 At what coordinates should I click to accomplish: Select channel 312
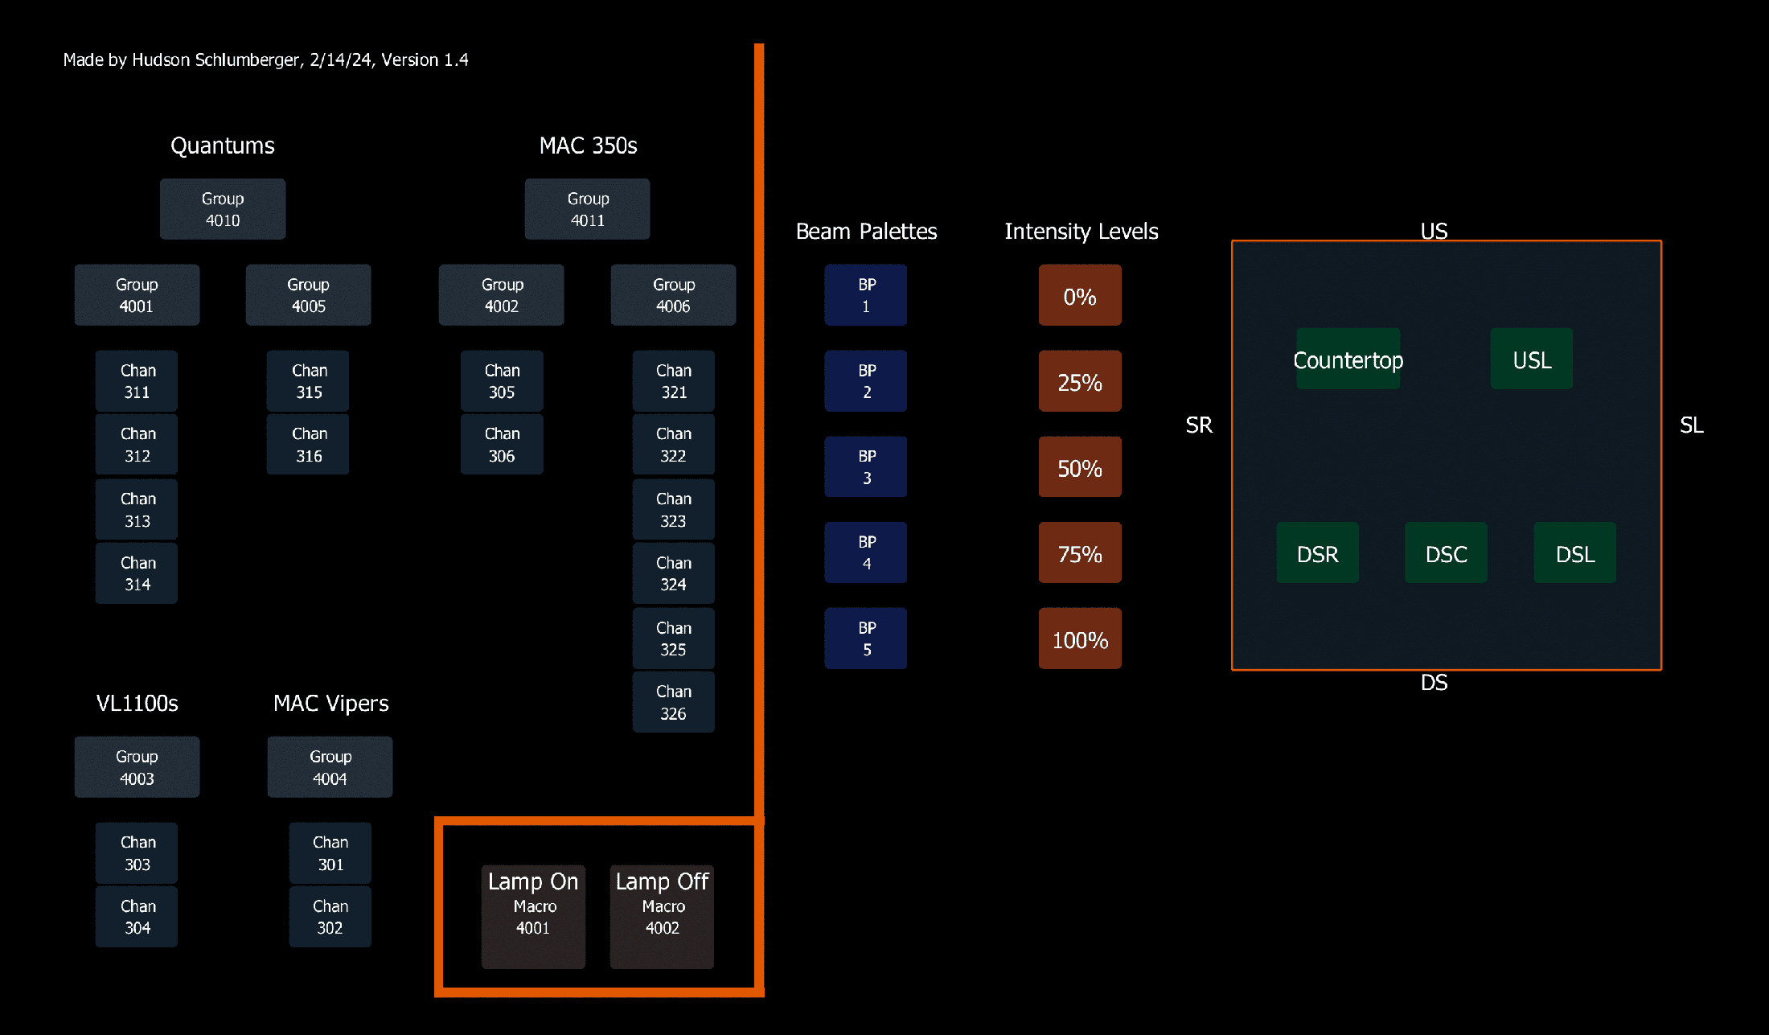pyautogui.click(x=137, y=445)
